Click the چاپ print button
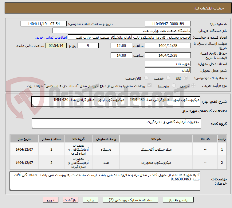The height and width of the screenshot is (208, 232). [x=91, y=200]
